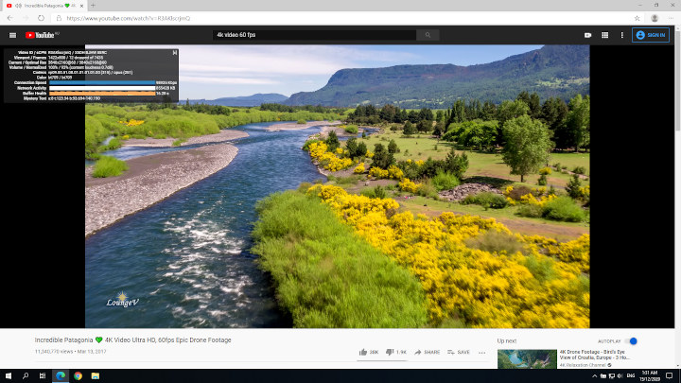Mute the tab via speaker icon
Image resolution: width=681 pixels, height=383 pixels.
tap(19, 6)
